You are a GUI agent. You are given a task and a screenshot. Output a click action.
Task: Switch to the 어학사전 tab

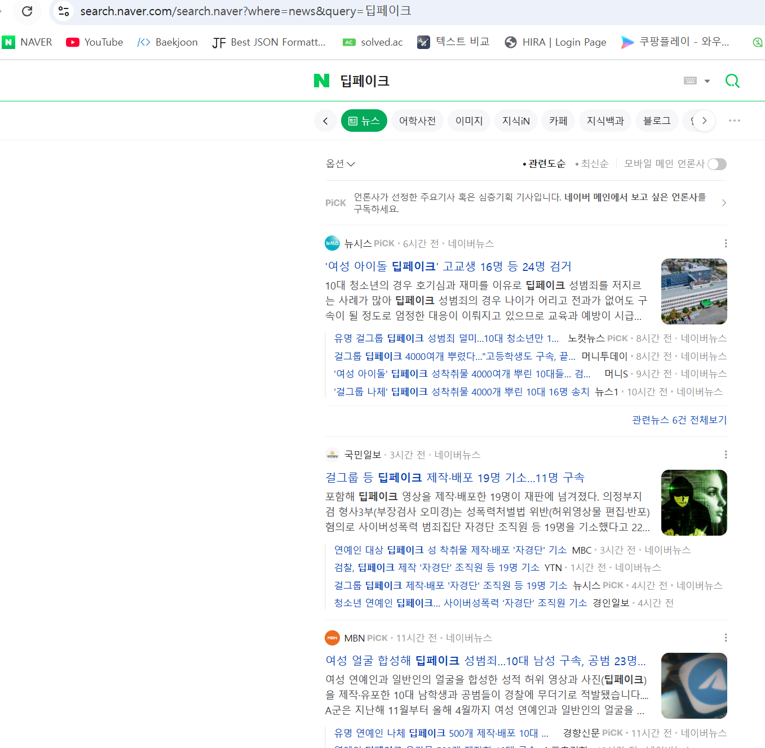coord(417,121)
